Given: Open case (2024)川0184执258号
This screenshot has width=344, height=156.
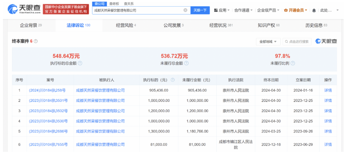Looking at the screenshot, I should pyautogui.click(x=47, y=90).
